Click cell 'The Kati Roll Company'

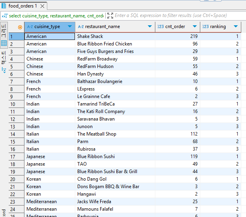coord(115,111)
